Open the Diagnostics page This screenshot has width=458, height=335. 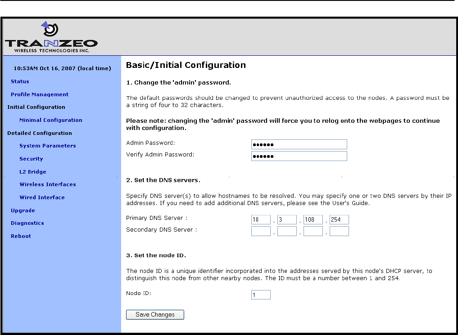[27, 223]
